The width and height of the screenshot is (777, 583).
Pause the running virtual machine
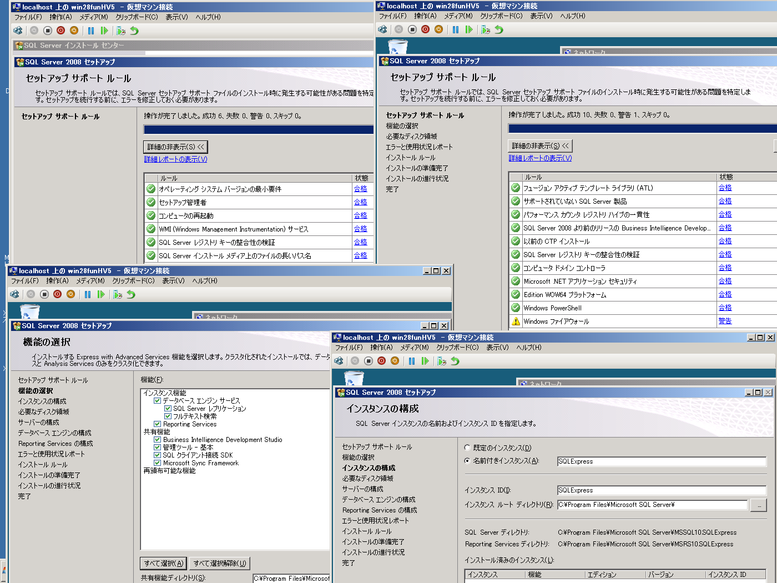pos(91,31)
